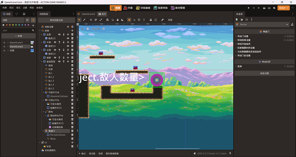Open the 输出 bottom panel

pyautogui.click(x=82, y=154)
